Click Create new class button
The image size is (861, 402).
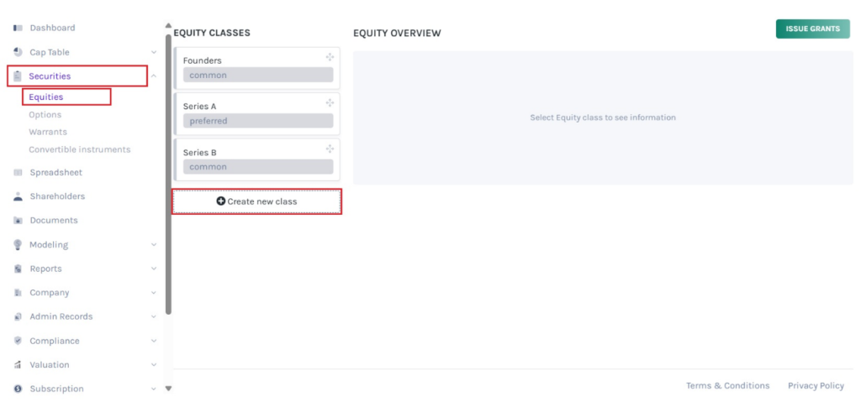[256, 201]
